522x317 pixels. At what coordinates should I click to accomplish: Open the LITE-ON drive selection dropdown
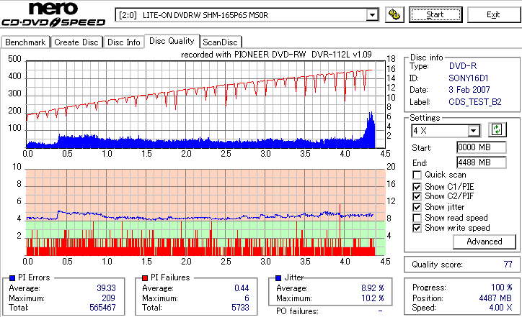(x=372, y=15)
